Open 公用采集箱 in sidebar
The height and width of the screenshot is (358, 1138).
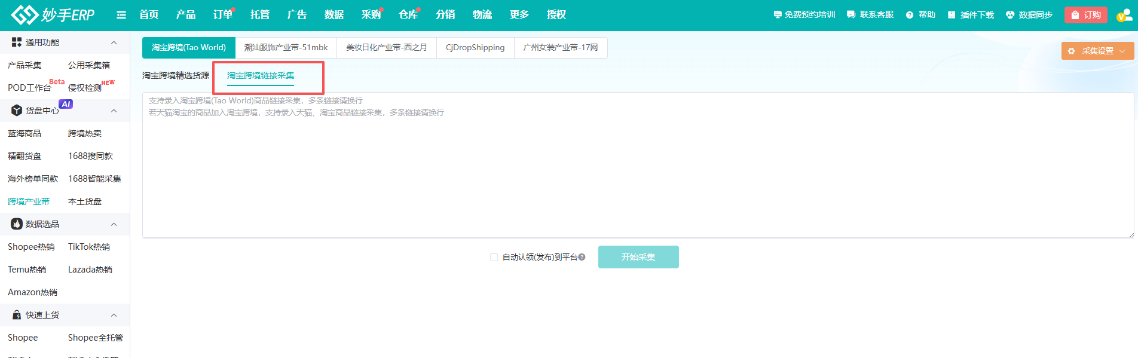[89, 65]
